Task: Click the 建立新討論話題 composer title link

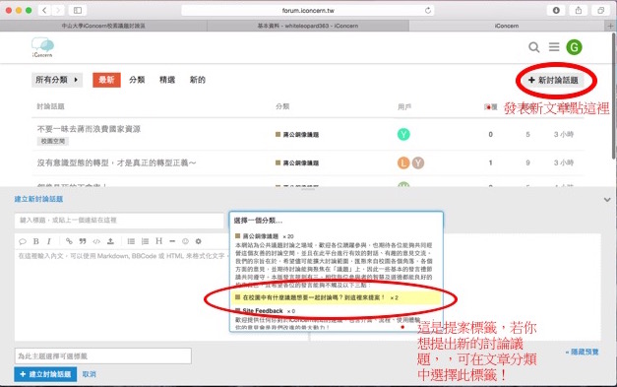Action: click(38, 199)
